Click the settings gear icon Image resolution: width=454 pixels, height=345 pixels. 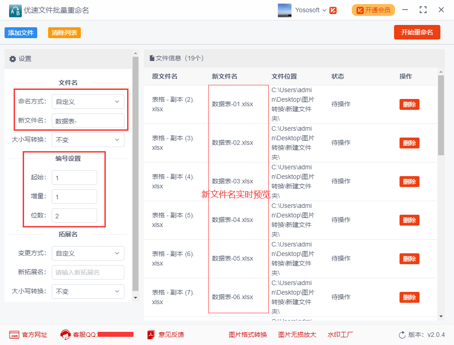[12, 59]
